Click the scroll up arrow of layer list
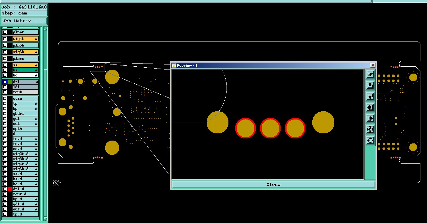 pyautogui.click(x=45, y=29)
